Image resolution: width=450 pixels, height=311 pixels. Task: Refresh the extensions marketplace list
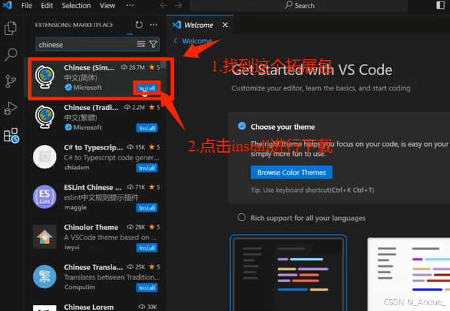pos(139,25)
